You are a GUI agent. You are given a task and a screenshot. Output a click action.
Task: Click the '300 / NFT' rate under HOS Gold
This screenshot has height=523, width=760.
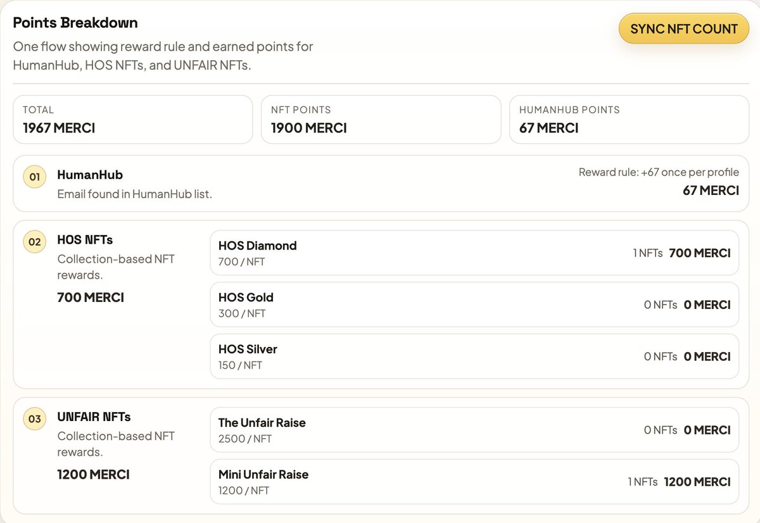point(242,313)
